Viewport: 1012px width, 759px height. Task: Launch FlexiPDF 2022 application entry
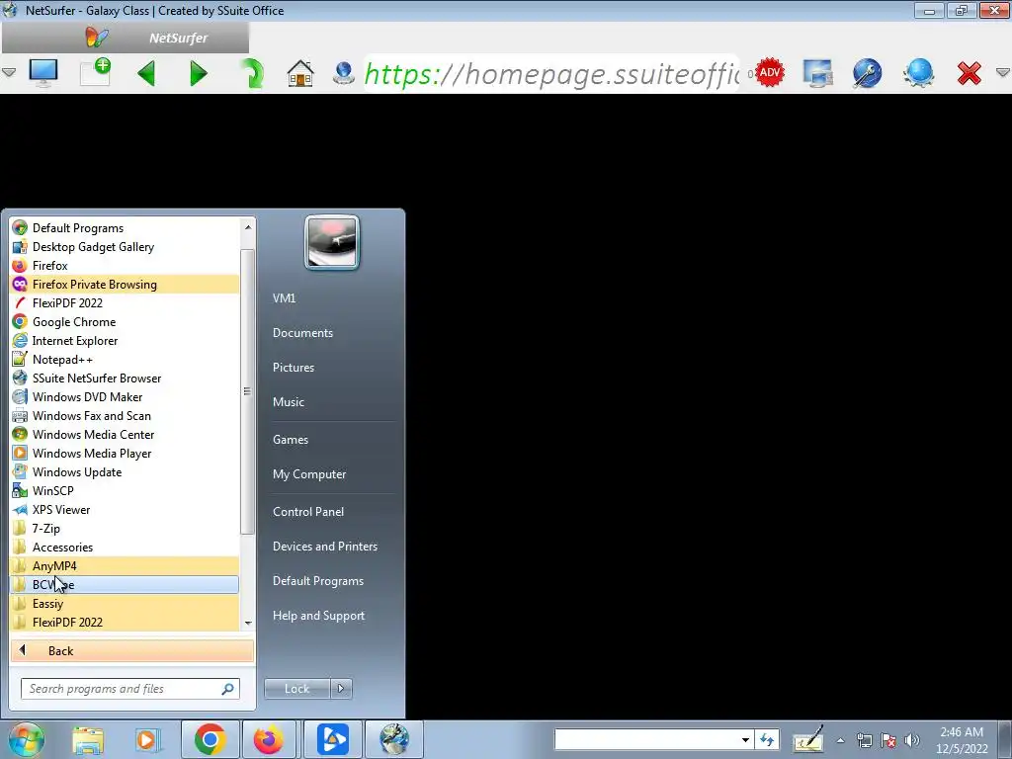125,302
